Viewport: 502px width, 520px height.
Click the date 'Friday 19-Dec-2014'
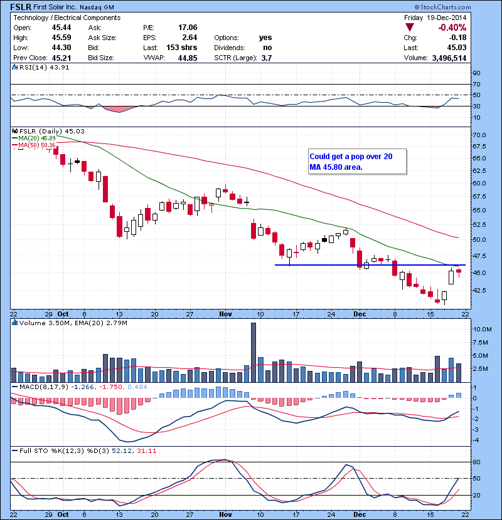click(x=435, y=18)
